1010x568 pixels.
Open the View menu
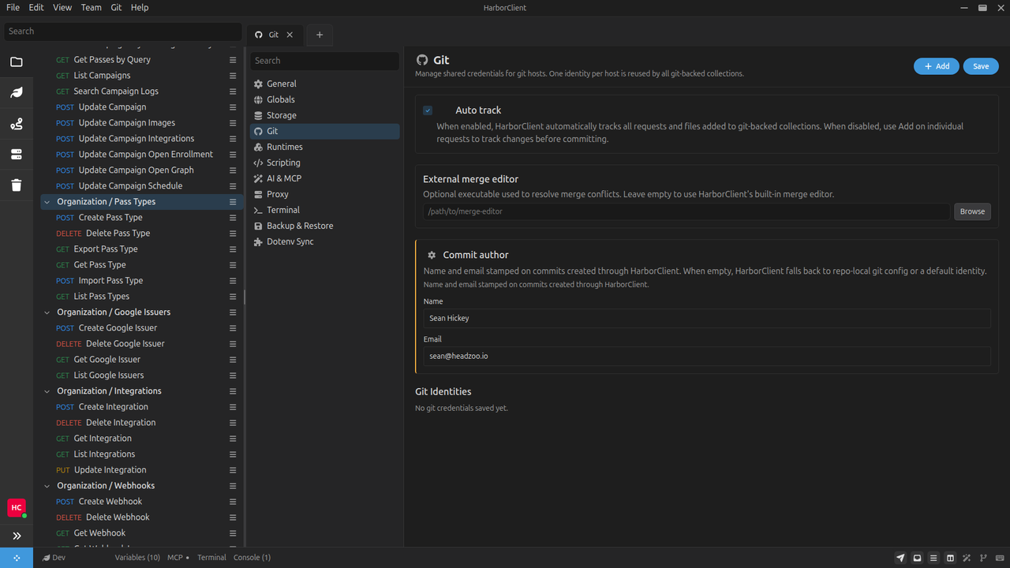coord(62,7)
